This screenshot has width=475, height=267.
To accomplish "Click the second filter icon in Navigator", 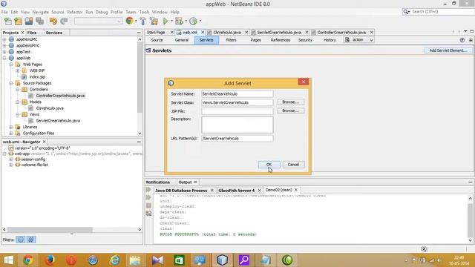I will coord(31,240).
